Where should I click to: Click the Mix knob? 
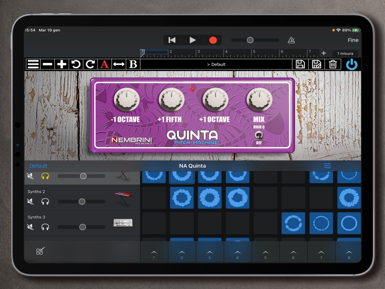coord(259,99)
